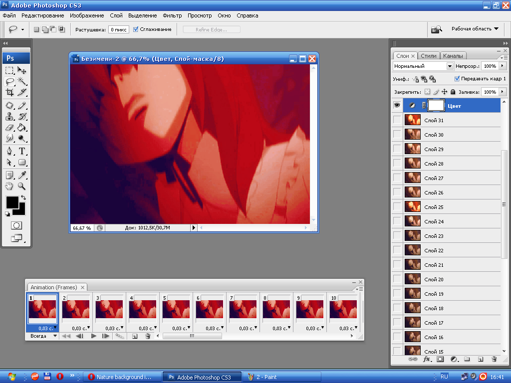Image resolution: width=511 pixels, height=383 pixels.
Task: Open the Заливка fill slider arrow
Action: coord(502,92)
